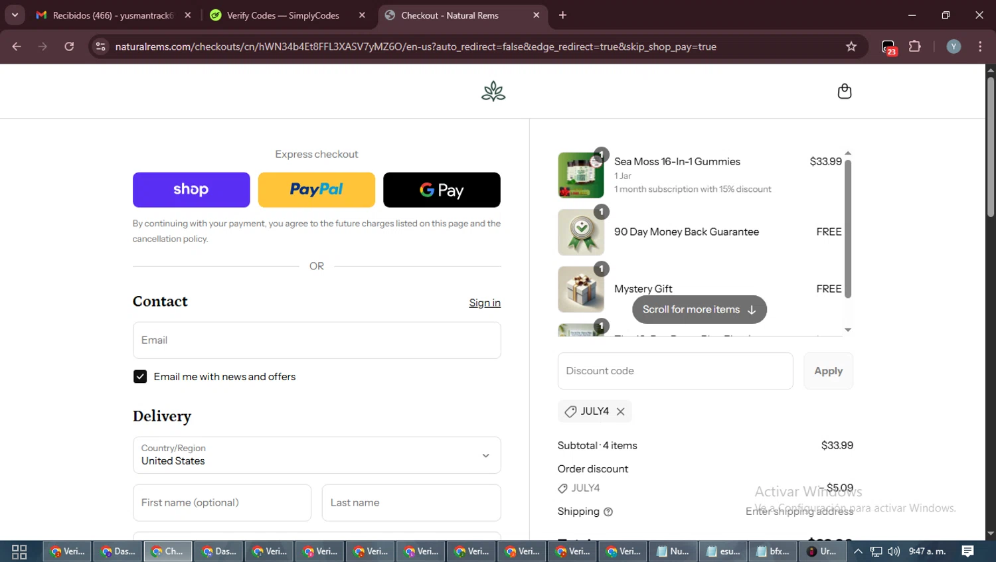
Task: Bookmark this page with the star icon
Action: click(851, 46)
